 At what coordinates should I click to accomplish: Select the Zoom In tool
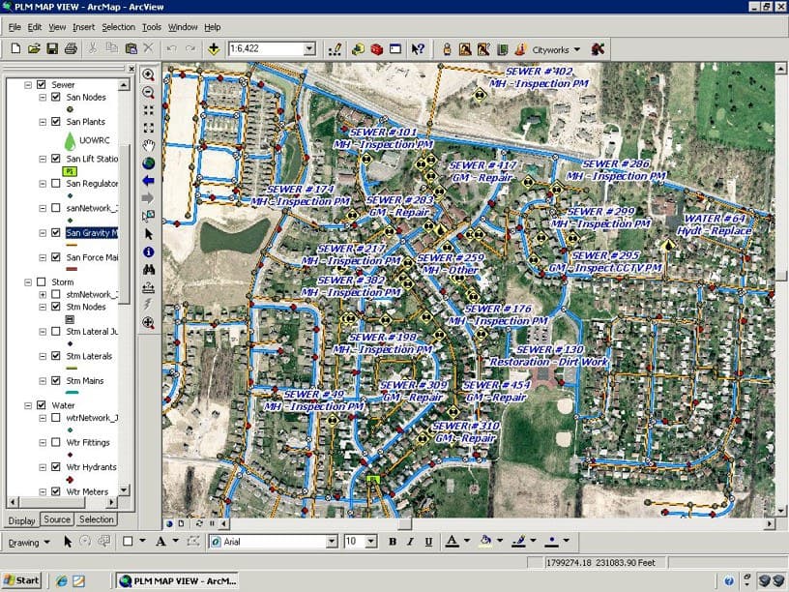149,74
